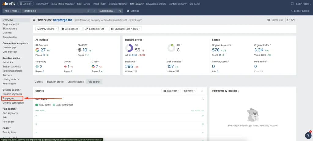Click the Ahrefs logo

pyautogui.click(x=9, y=4)
